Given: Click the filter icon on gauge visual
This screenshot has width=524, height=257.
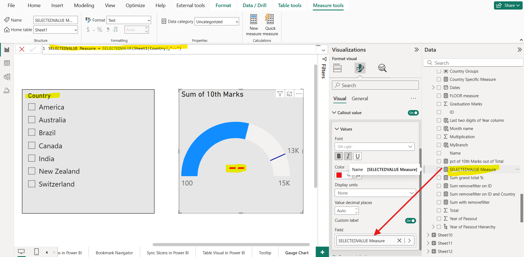Looking at the screenshot, I should pyautogui.click(x=280, y=94).
